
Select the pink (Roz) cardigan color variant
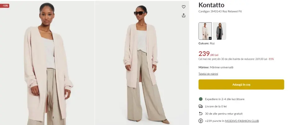coord(205,31)
